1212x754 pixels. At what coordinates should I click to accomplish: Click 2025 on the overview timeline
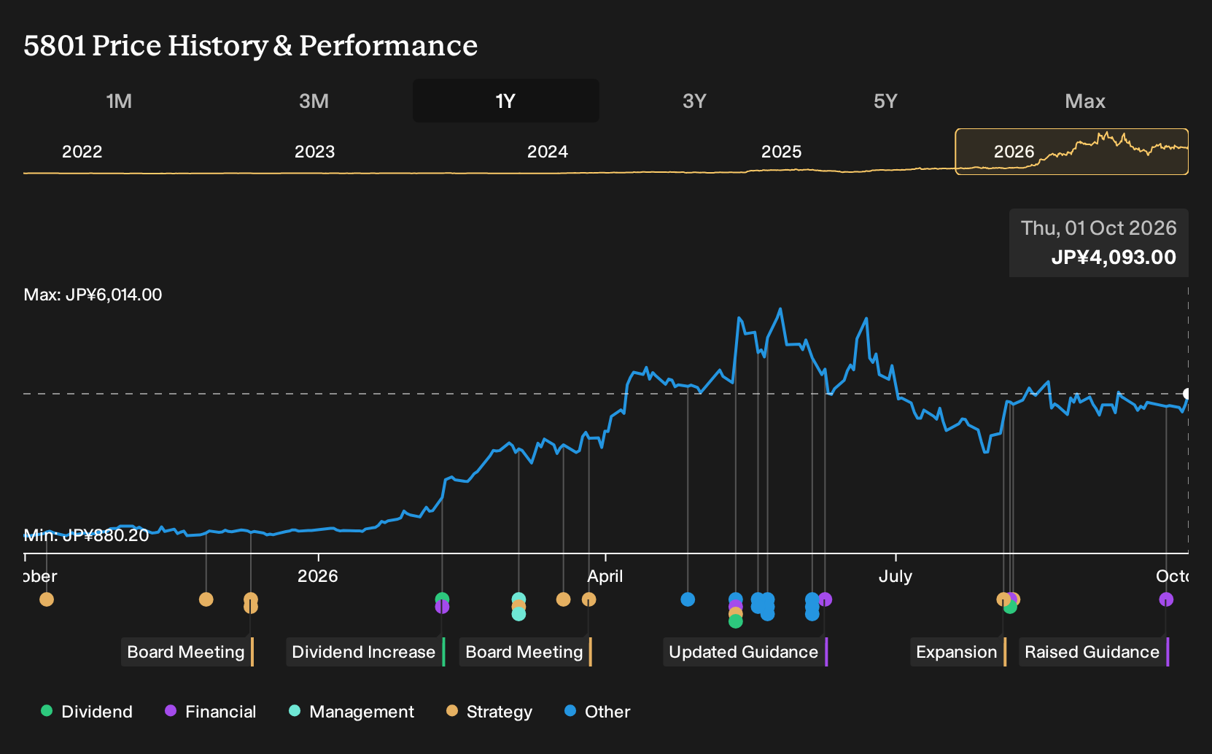click(781, 152)
